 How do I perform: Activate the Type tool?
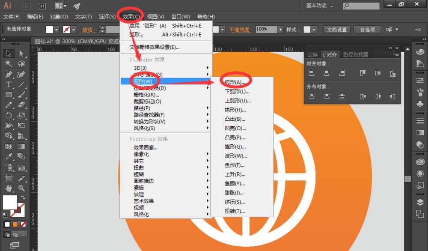point(8,85)
